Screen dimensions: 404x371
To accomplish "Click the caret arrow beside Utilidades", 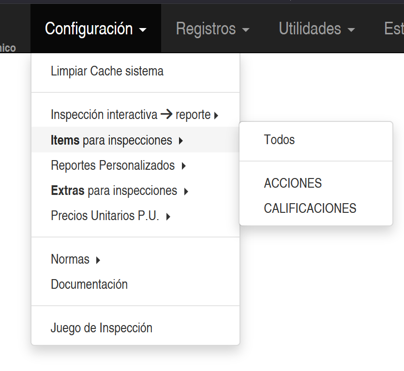I will pyautogui.click(x=351, y=30).
